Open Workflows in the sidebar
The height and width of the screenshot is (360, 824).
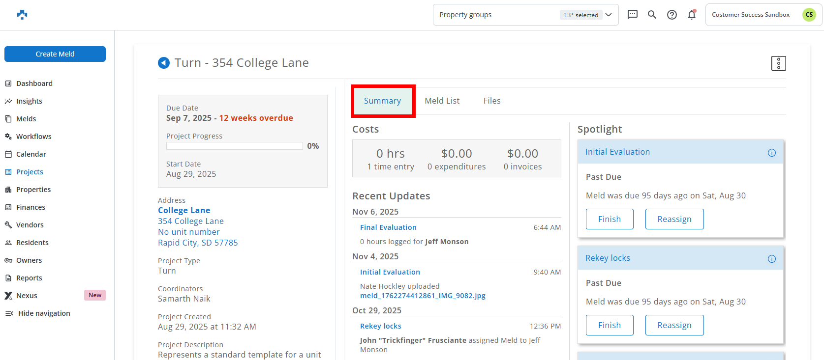[33, 137]
